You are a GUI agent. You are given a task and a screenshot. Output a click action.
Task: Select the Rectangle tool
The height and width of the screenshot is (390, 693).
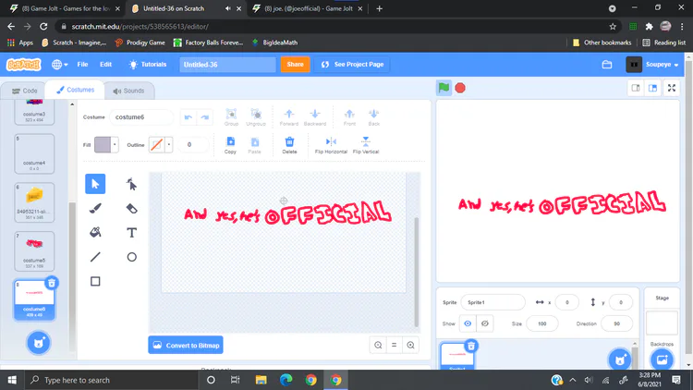[95, 281]
